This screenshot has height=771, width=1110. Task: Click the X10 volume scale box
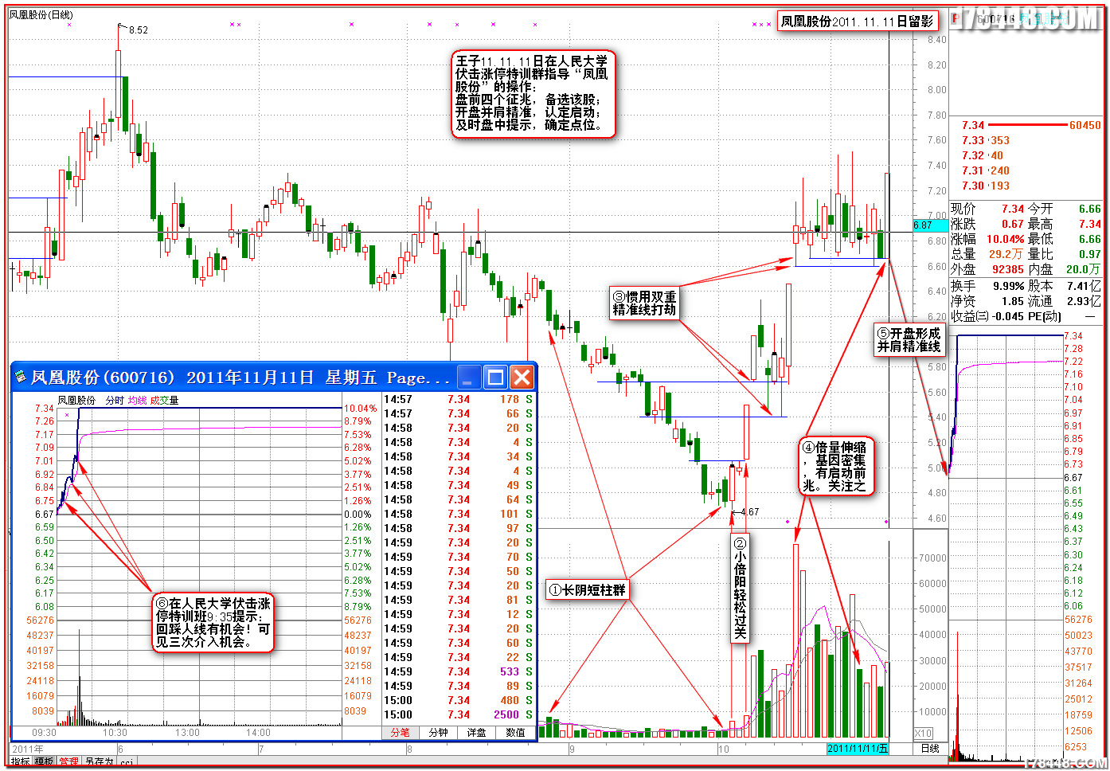click(x=924, y=734)
